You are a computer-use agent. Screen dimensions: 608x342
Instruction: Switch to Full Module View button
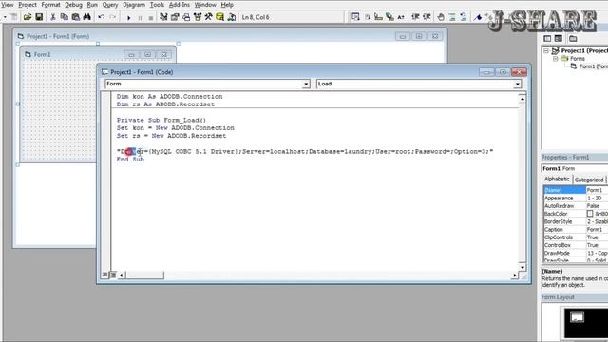113,275
